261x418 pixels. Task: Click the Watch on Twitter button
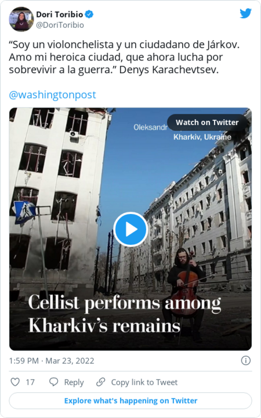(207, 122)
